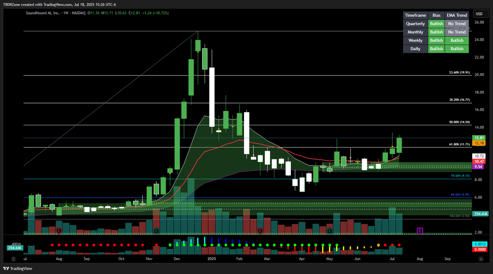This screenshot has width=493, height=274.
Task: Click the 26.00 price axis label
Action: click(479, 23)
